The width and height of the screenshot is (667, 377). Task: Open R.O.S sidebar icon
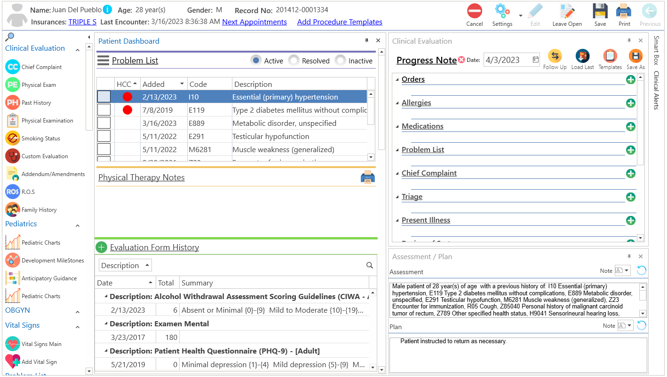13,192
